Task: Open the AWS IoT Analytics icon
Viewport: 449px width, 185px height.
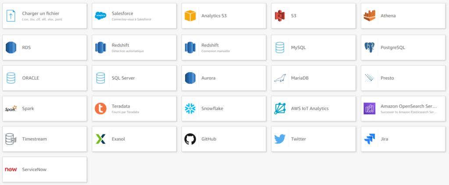Action: point(280,108)
